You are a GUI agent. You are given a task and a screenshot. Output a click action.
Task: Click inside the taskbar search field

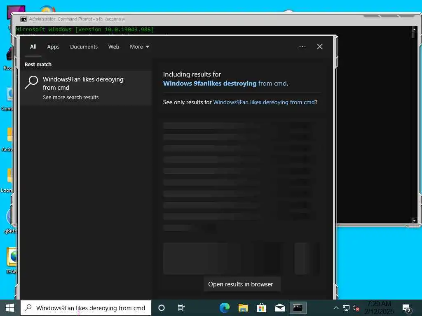point(86,308)
